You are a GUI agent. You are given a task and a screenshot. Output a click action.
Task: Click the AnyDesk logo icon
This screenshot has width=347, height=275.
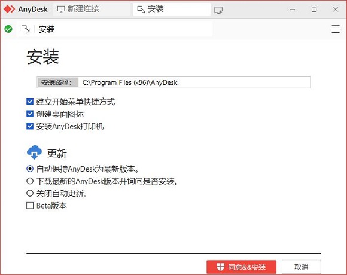pyautogui.click(x=10, y=9)
